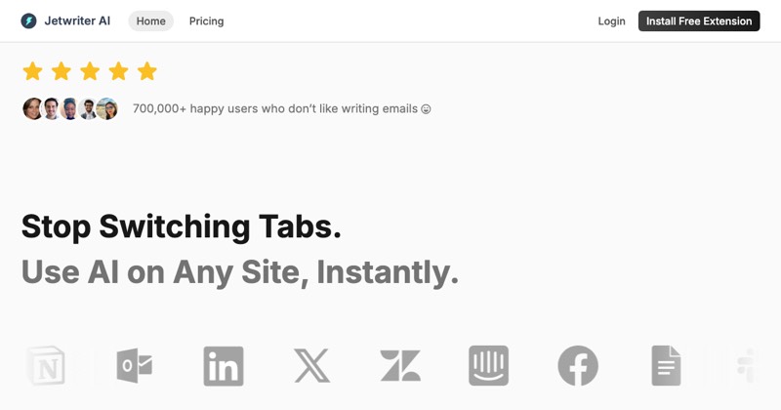The image size is (781, 410).
Task: Go to the Pricing page
Action: tap(206, 20)
